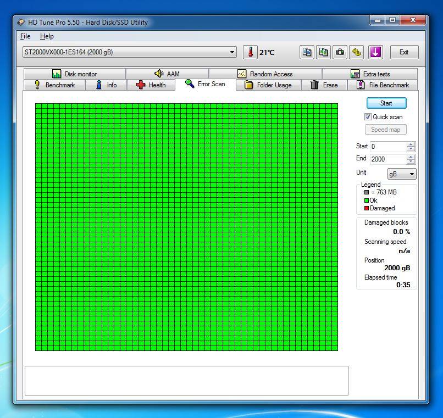Decrease the End value with down arrow
The width and height of the screenshot is (443, 418).
(x=411, y=161)
